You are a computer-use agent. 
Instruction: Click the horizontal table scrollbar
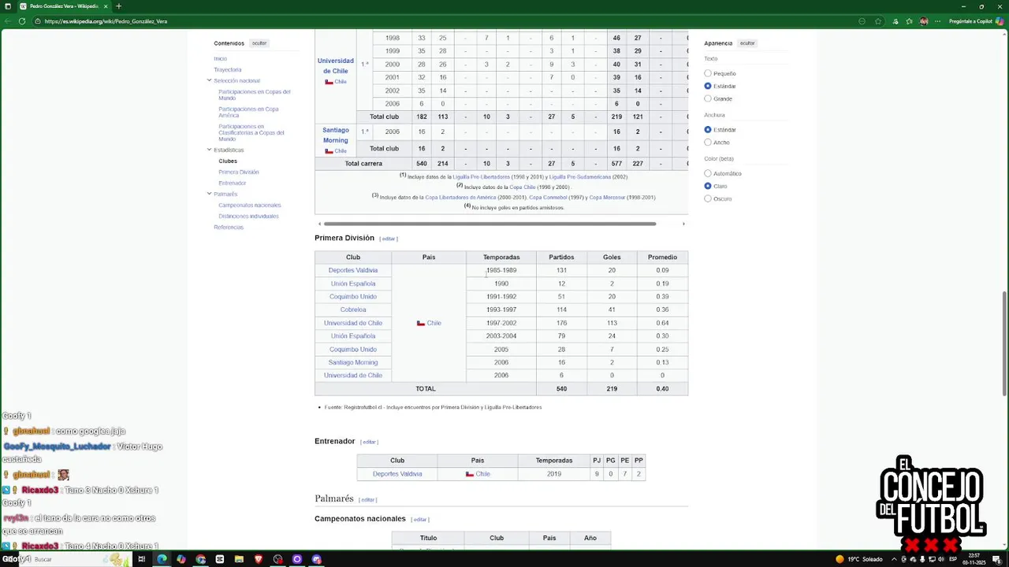pyautogui.click(x=490, y=224)
